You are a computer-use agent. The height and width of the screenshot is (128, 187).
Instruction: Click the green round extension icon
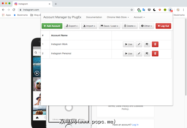[x=165, y=10]
